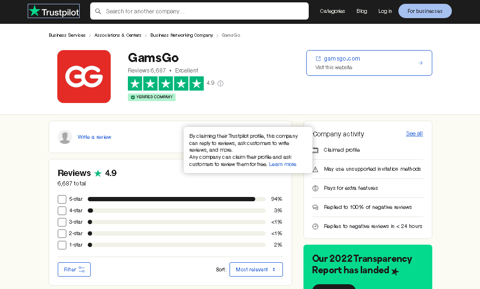Tick the 3-star filter checkbox
480x289 pixels.
(x=62, y=222)
